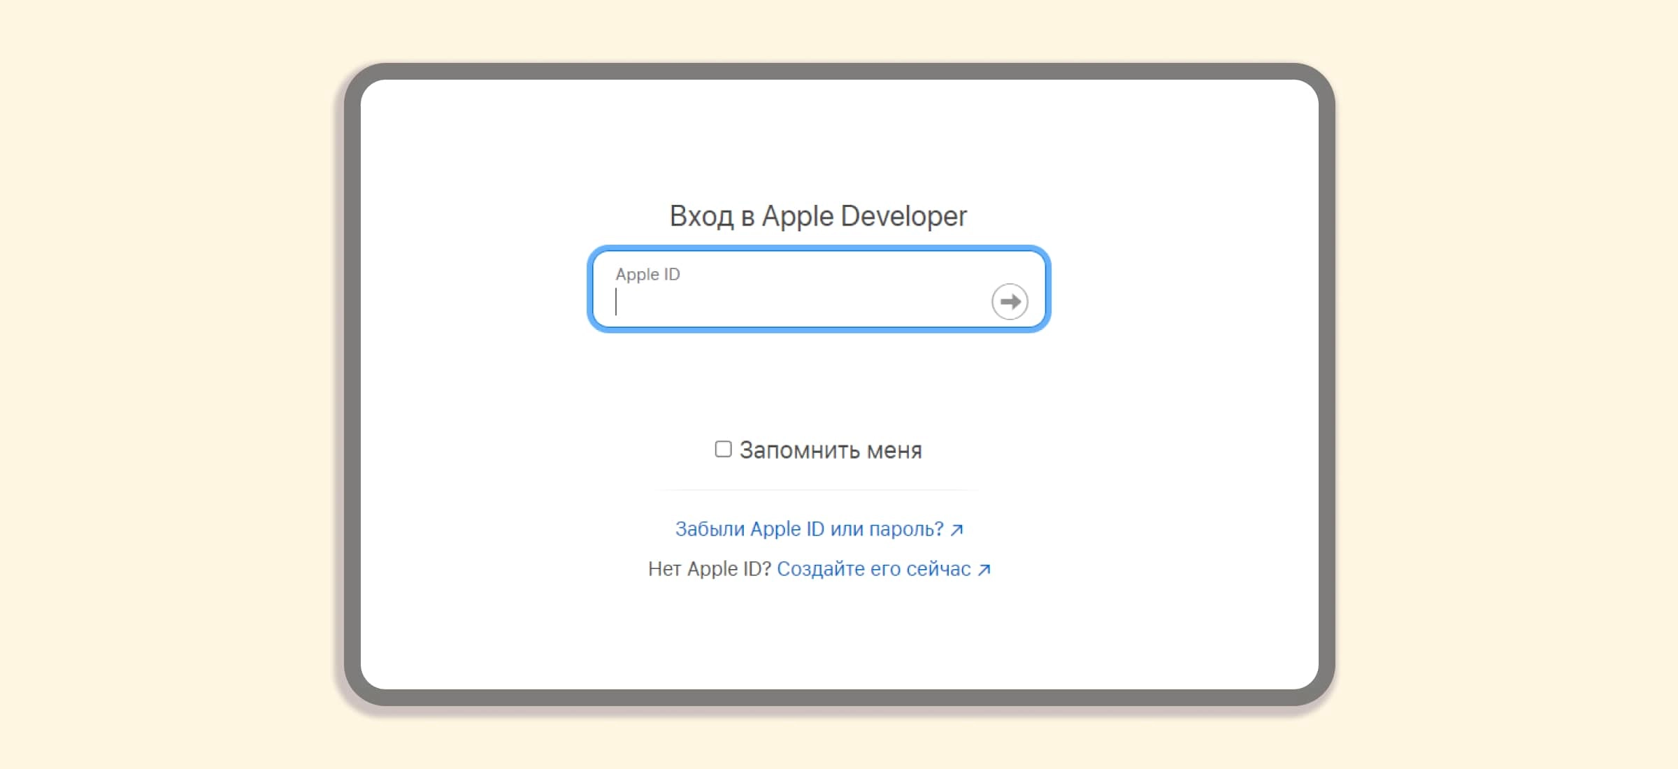This screenshot has height=769, width=1678.
Task: Click the arrow button to continue sign-in
Action: point(1010,301)
